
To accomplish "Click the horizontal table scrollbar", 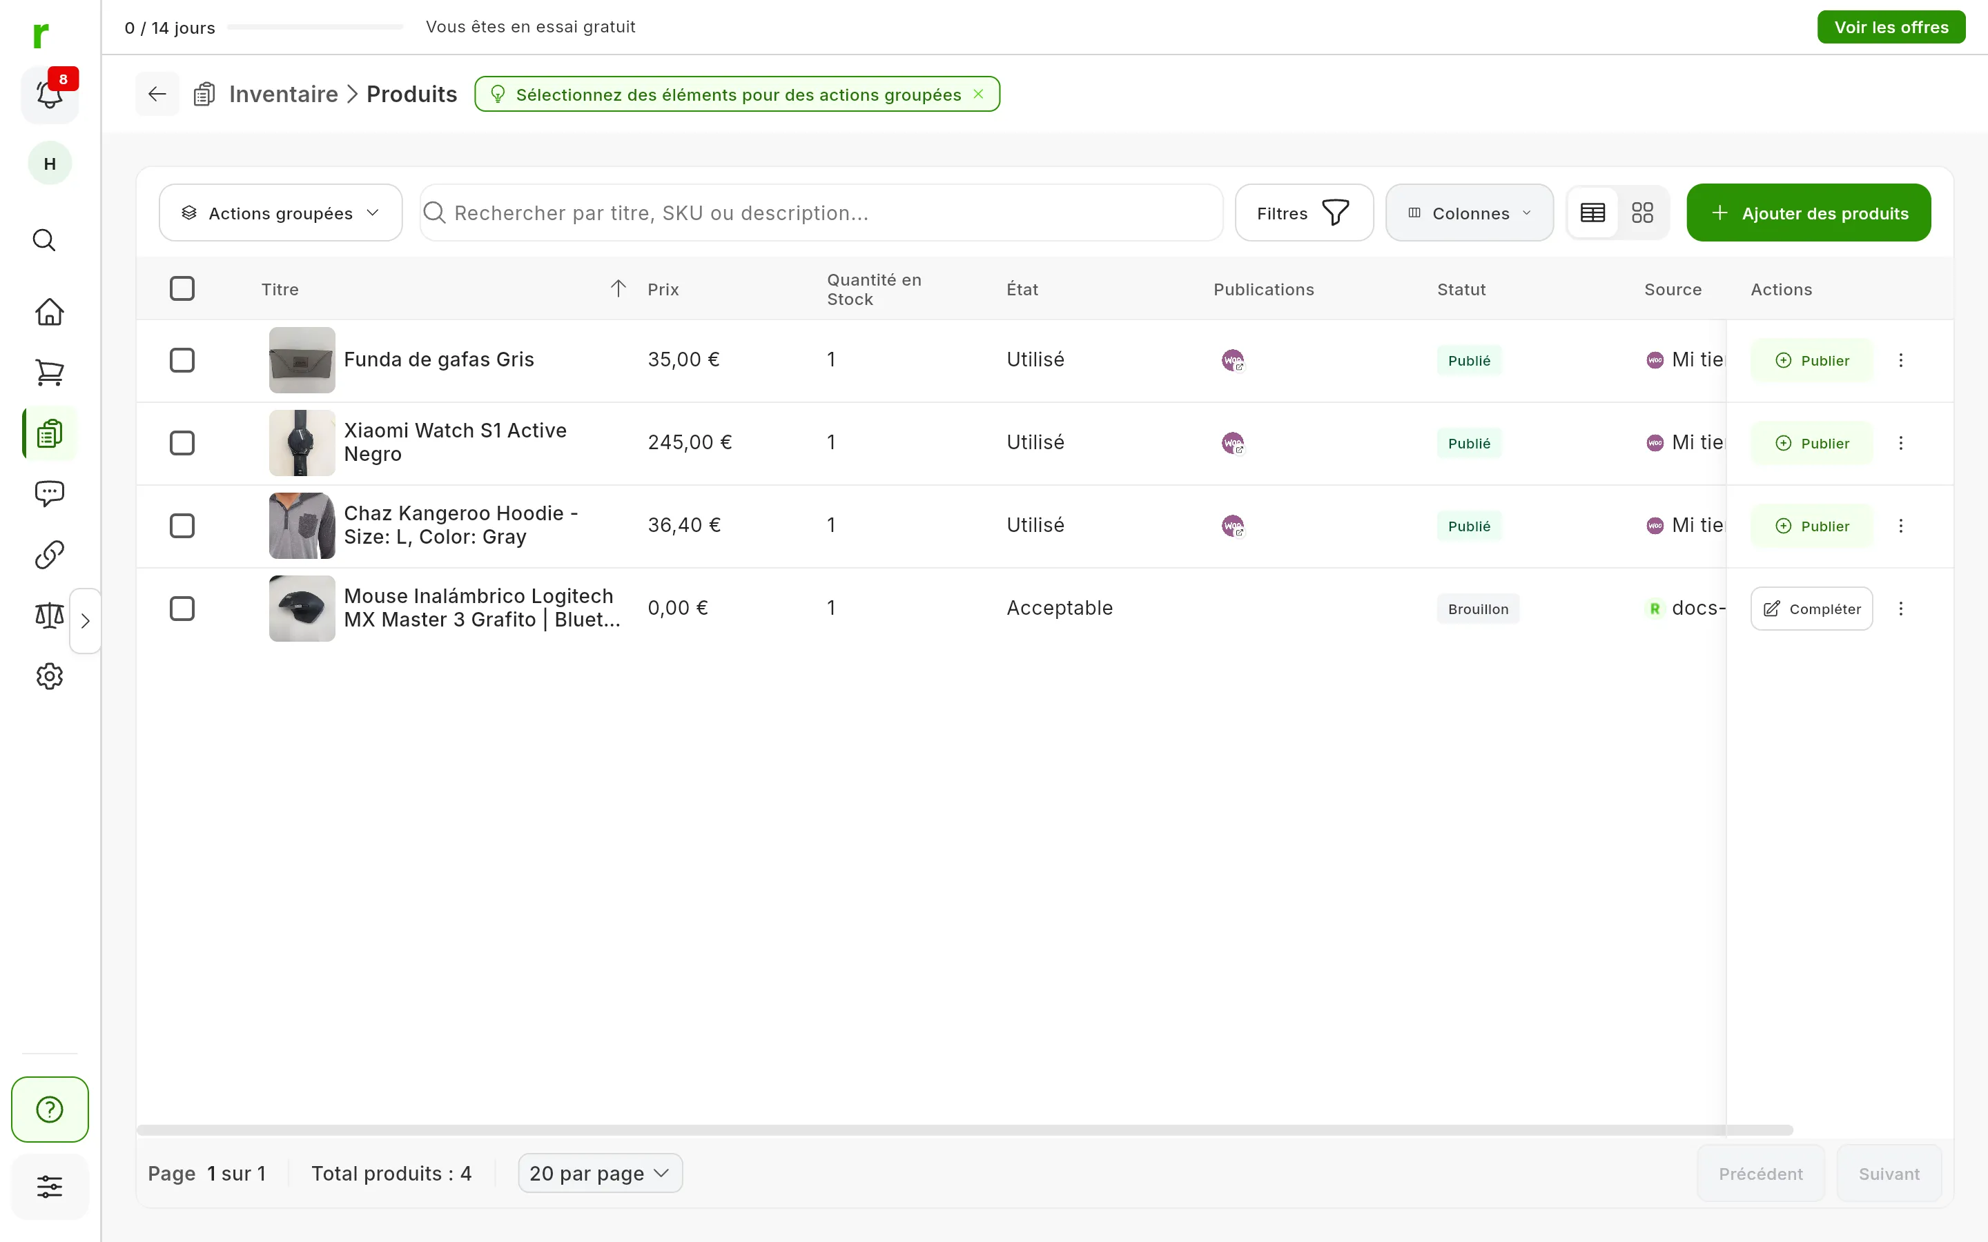I will [x=964, y=1130].
